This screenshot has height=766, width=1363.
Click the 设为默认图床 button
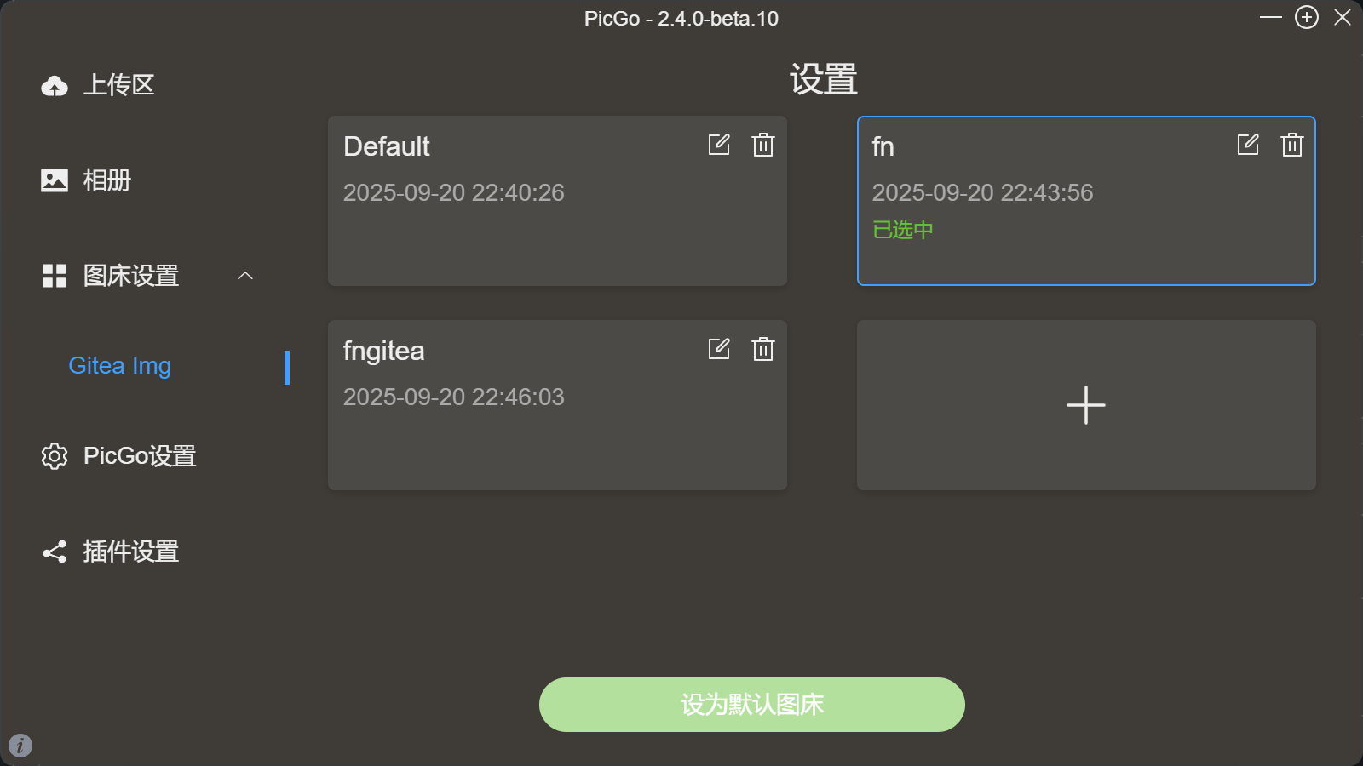[751, 705]
